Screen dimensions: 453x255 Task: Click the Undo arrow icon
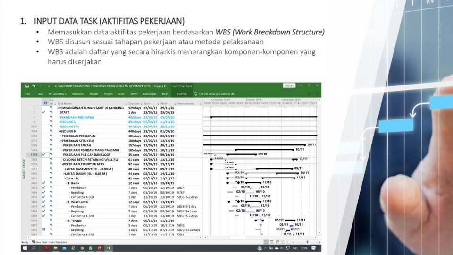coord(34,86)
